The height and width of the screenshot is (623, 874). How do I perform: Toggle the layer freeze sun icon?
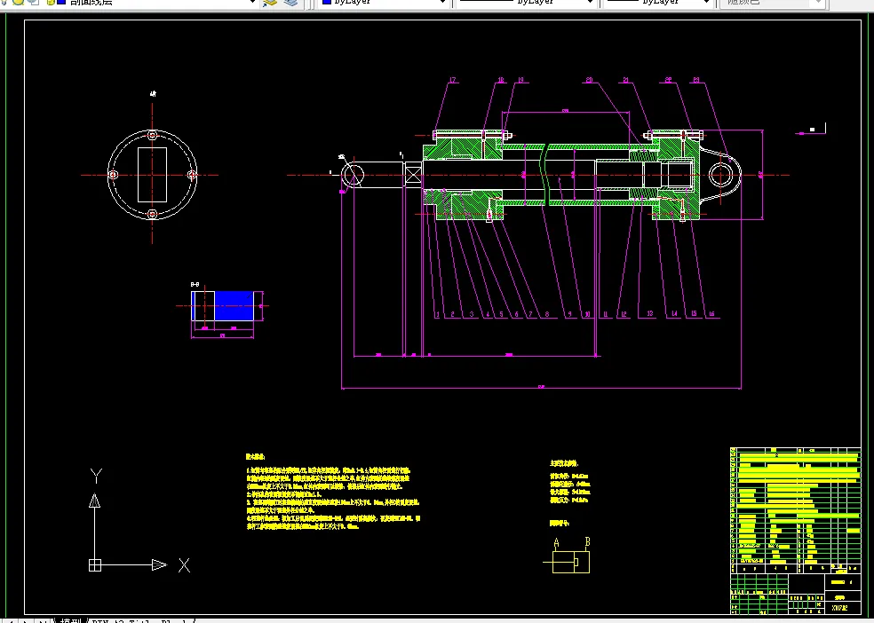tap(19, 2)
